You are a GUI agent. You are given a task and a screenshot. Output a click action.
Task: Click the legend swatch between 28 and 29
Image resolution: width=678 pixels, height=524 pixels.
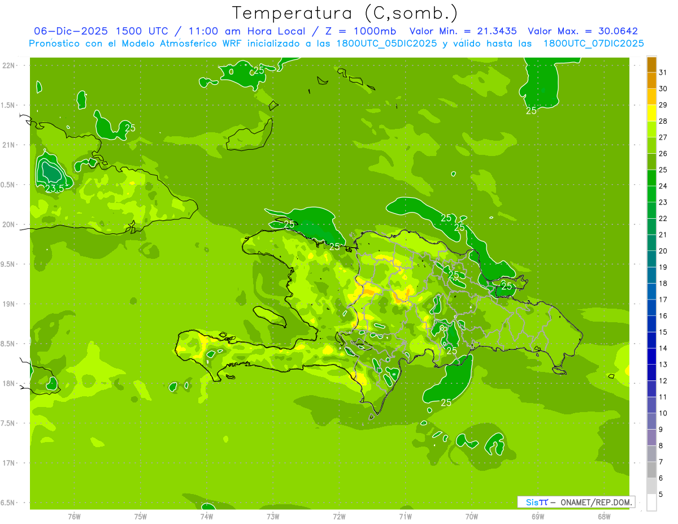tap(651, 113)
